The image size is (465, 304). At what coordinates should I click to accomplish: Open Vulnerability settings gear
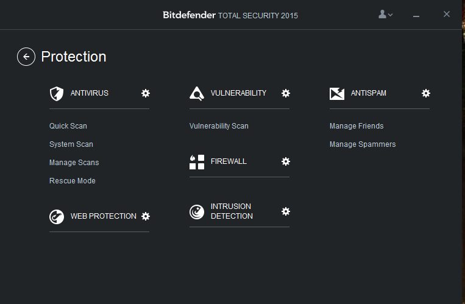(x=286, y=93)
